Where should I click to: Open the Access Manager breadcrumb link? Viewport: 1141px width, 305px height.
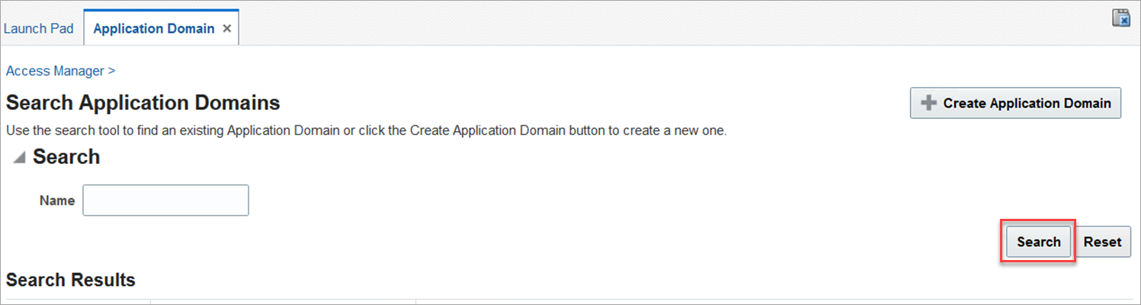tap(55, 71)
